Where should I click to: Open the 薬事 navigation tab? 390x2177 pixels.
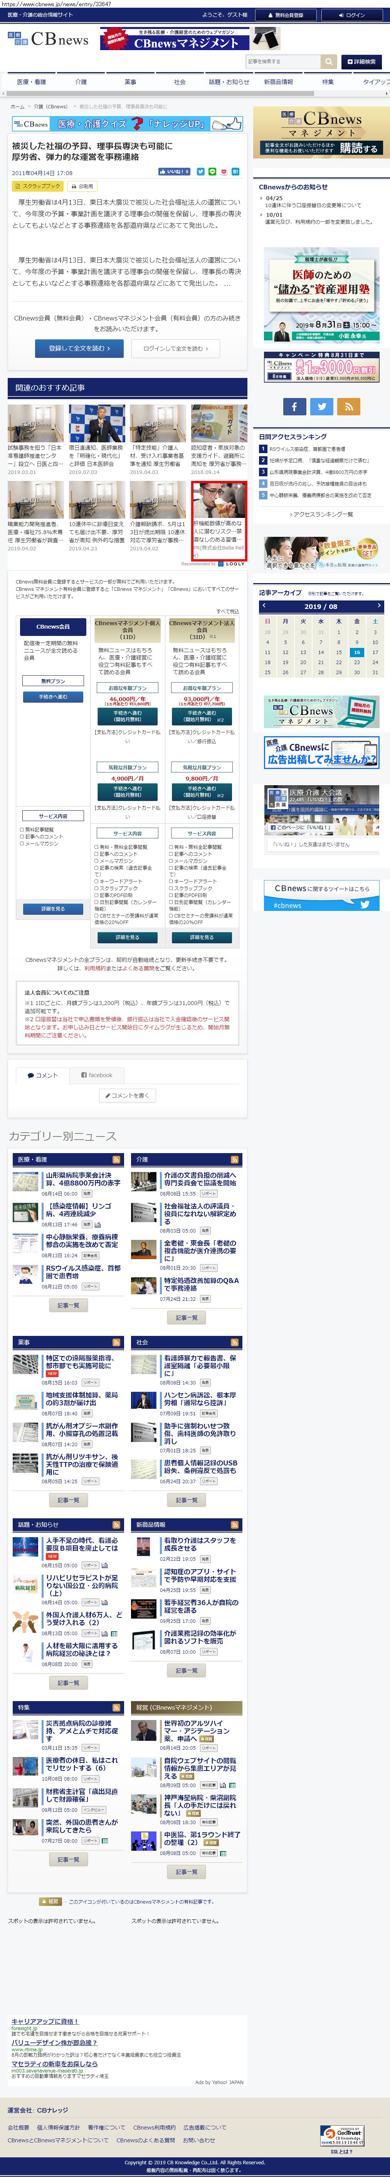tap(130, 82)
